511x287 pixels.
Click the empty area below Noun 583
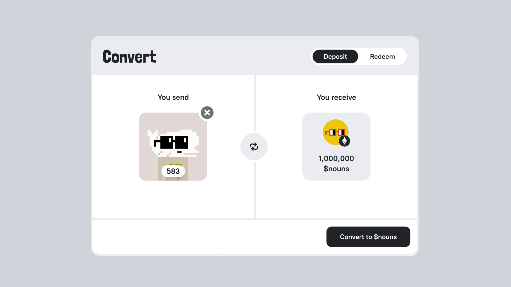tap(173, 199)
